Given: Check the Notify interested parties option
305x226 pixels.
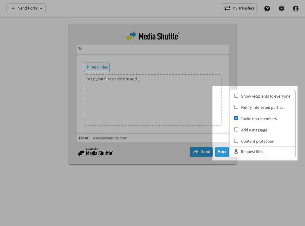Looking at the screenshot, I should [236, 107].
